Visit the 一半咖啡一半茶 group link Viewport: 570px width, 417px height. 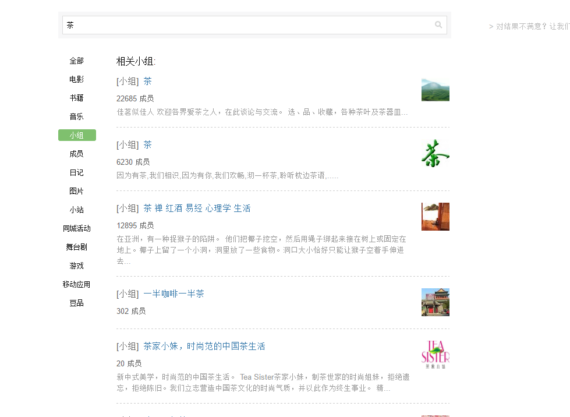click(174, 294)
